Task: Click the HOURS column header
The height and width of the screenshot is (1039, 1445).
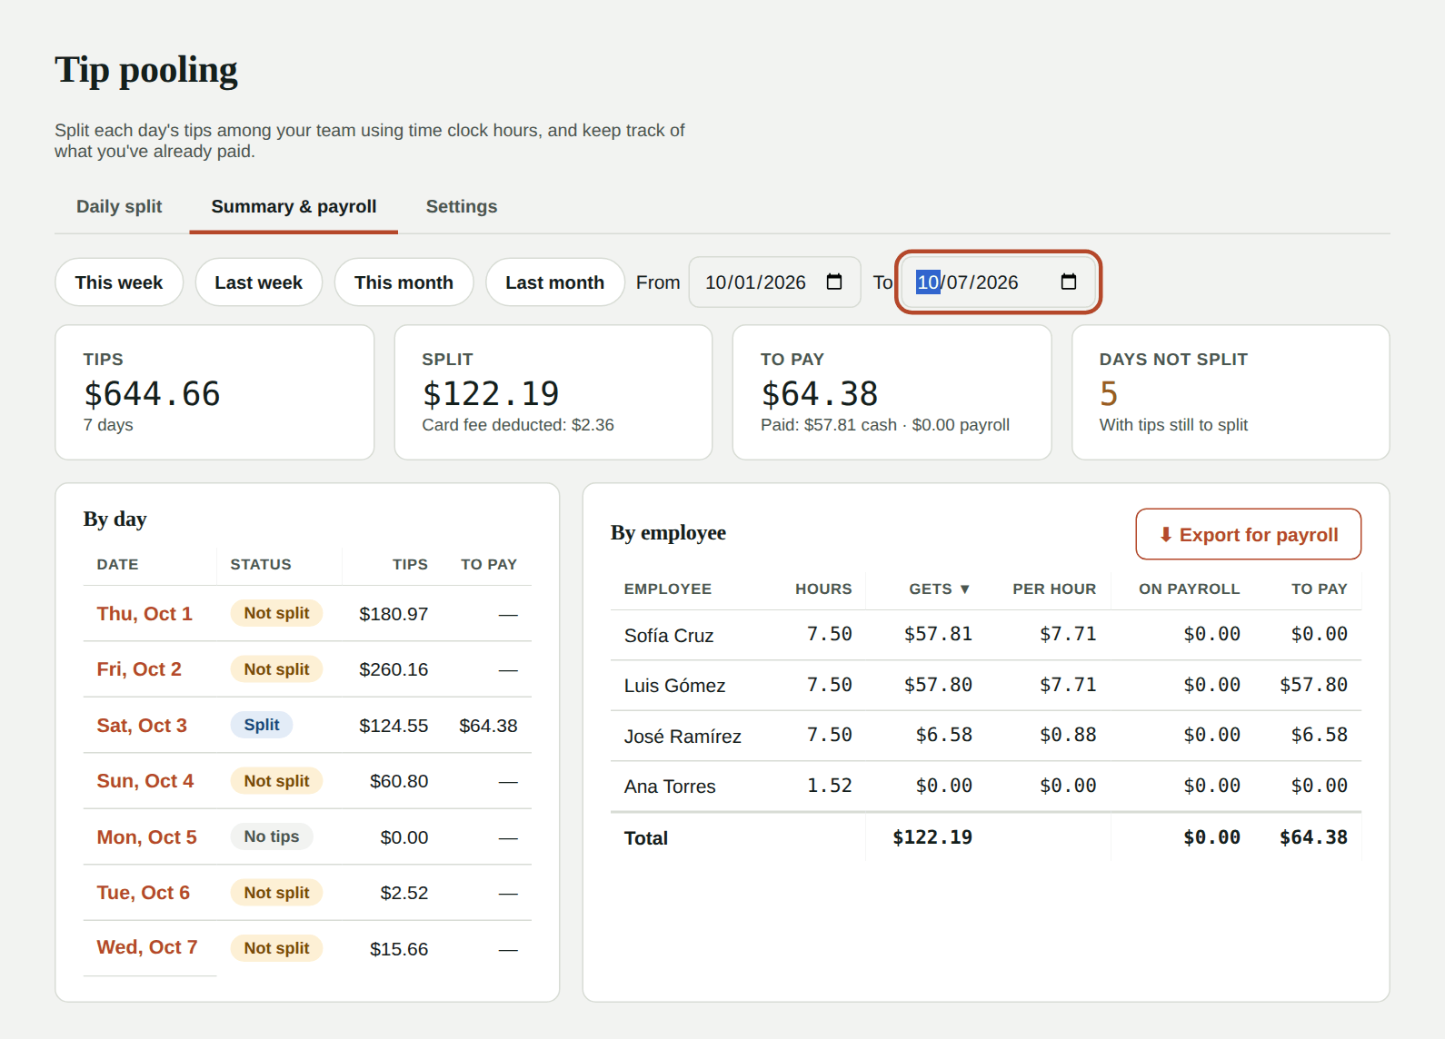Action: pos(823,589)
